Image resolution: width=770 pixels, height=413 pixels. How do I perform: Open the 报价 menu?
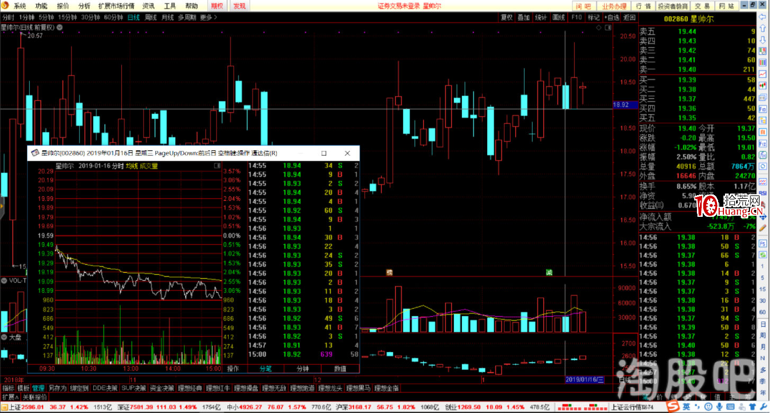point(62,6)
